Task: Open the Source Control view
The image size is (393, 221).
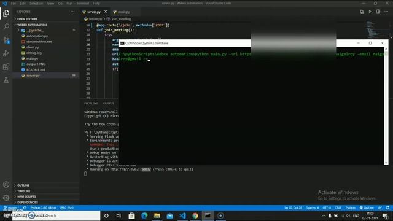Action: point(6,40)
